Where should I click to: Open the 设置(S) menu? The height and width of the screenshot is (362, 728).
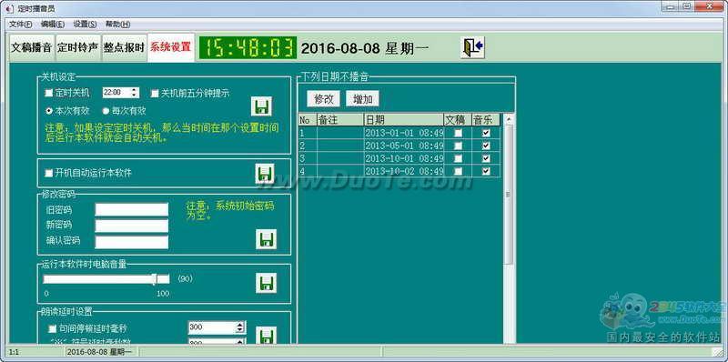point(85,25)
